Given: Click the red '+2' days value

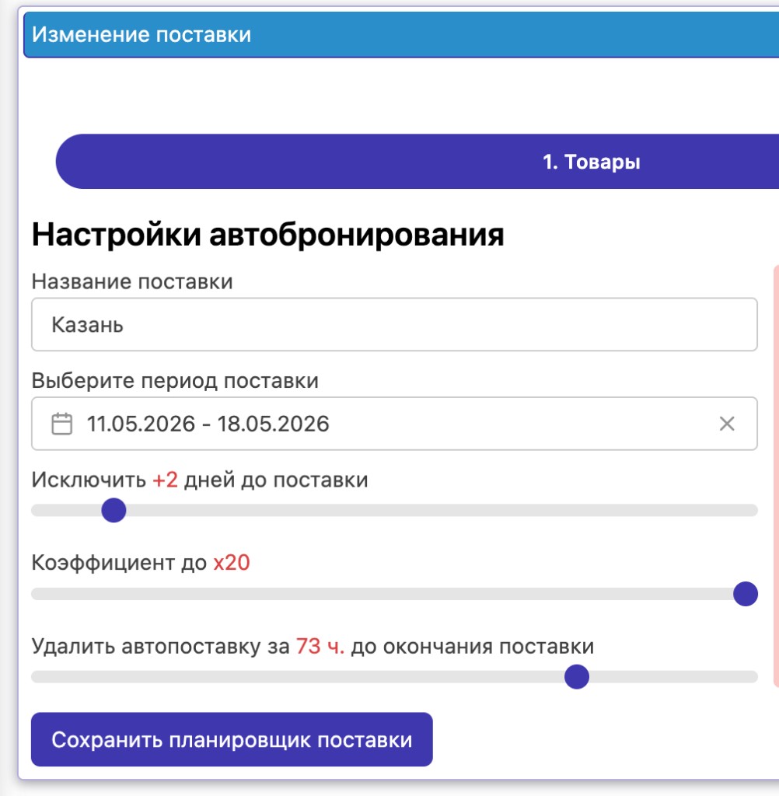Looking at the screenshot, I should 165,480.
